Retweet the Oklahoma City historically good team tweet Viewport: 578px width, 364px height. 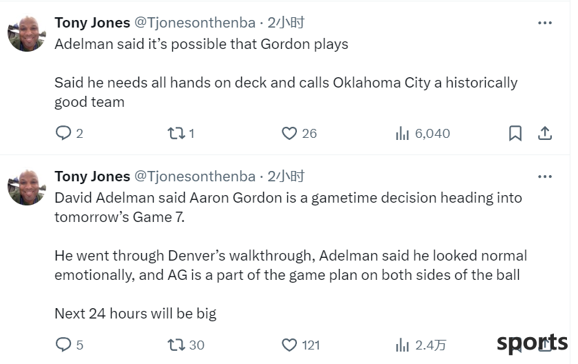click(181, 133)
